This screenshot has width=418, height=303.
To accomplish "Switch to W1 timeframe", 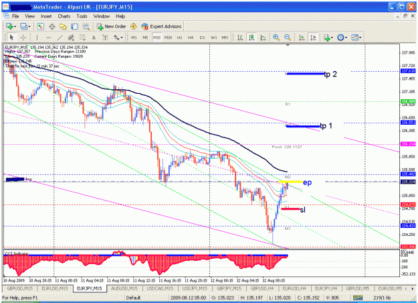I will [214, 38].
